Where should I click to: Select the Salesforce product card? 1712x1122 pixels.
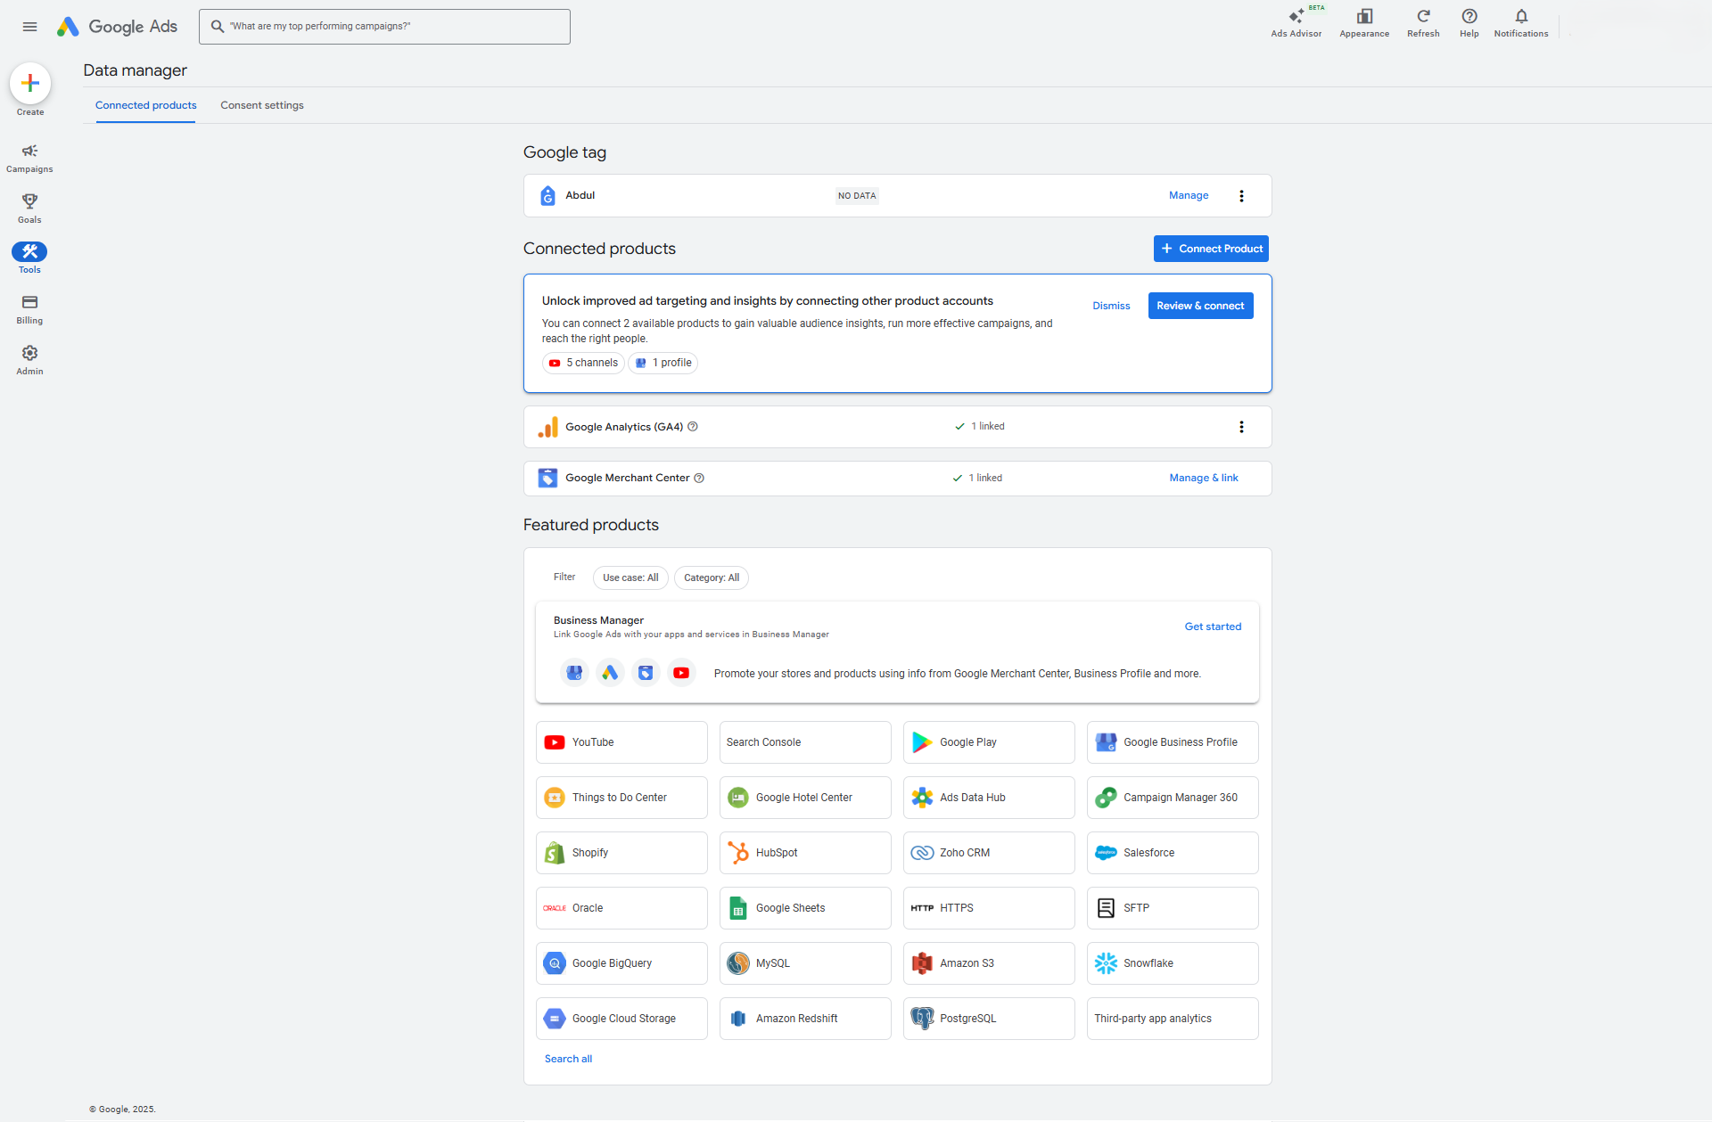pos(1173,853)
